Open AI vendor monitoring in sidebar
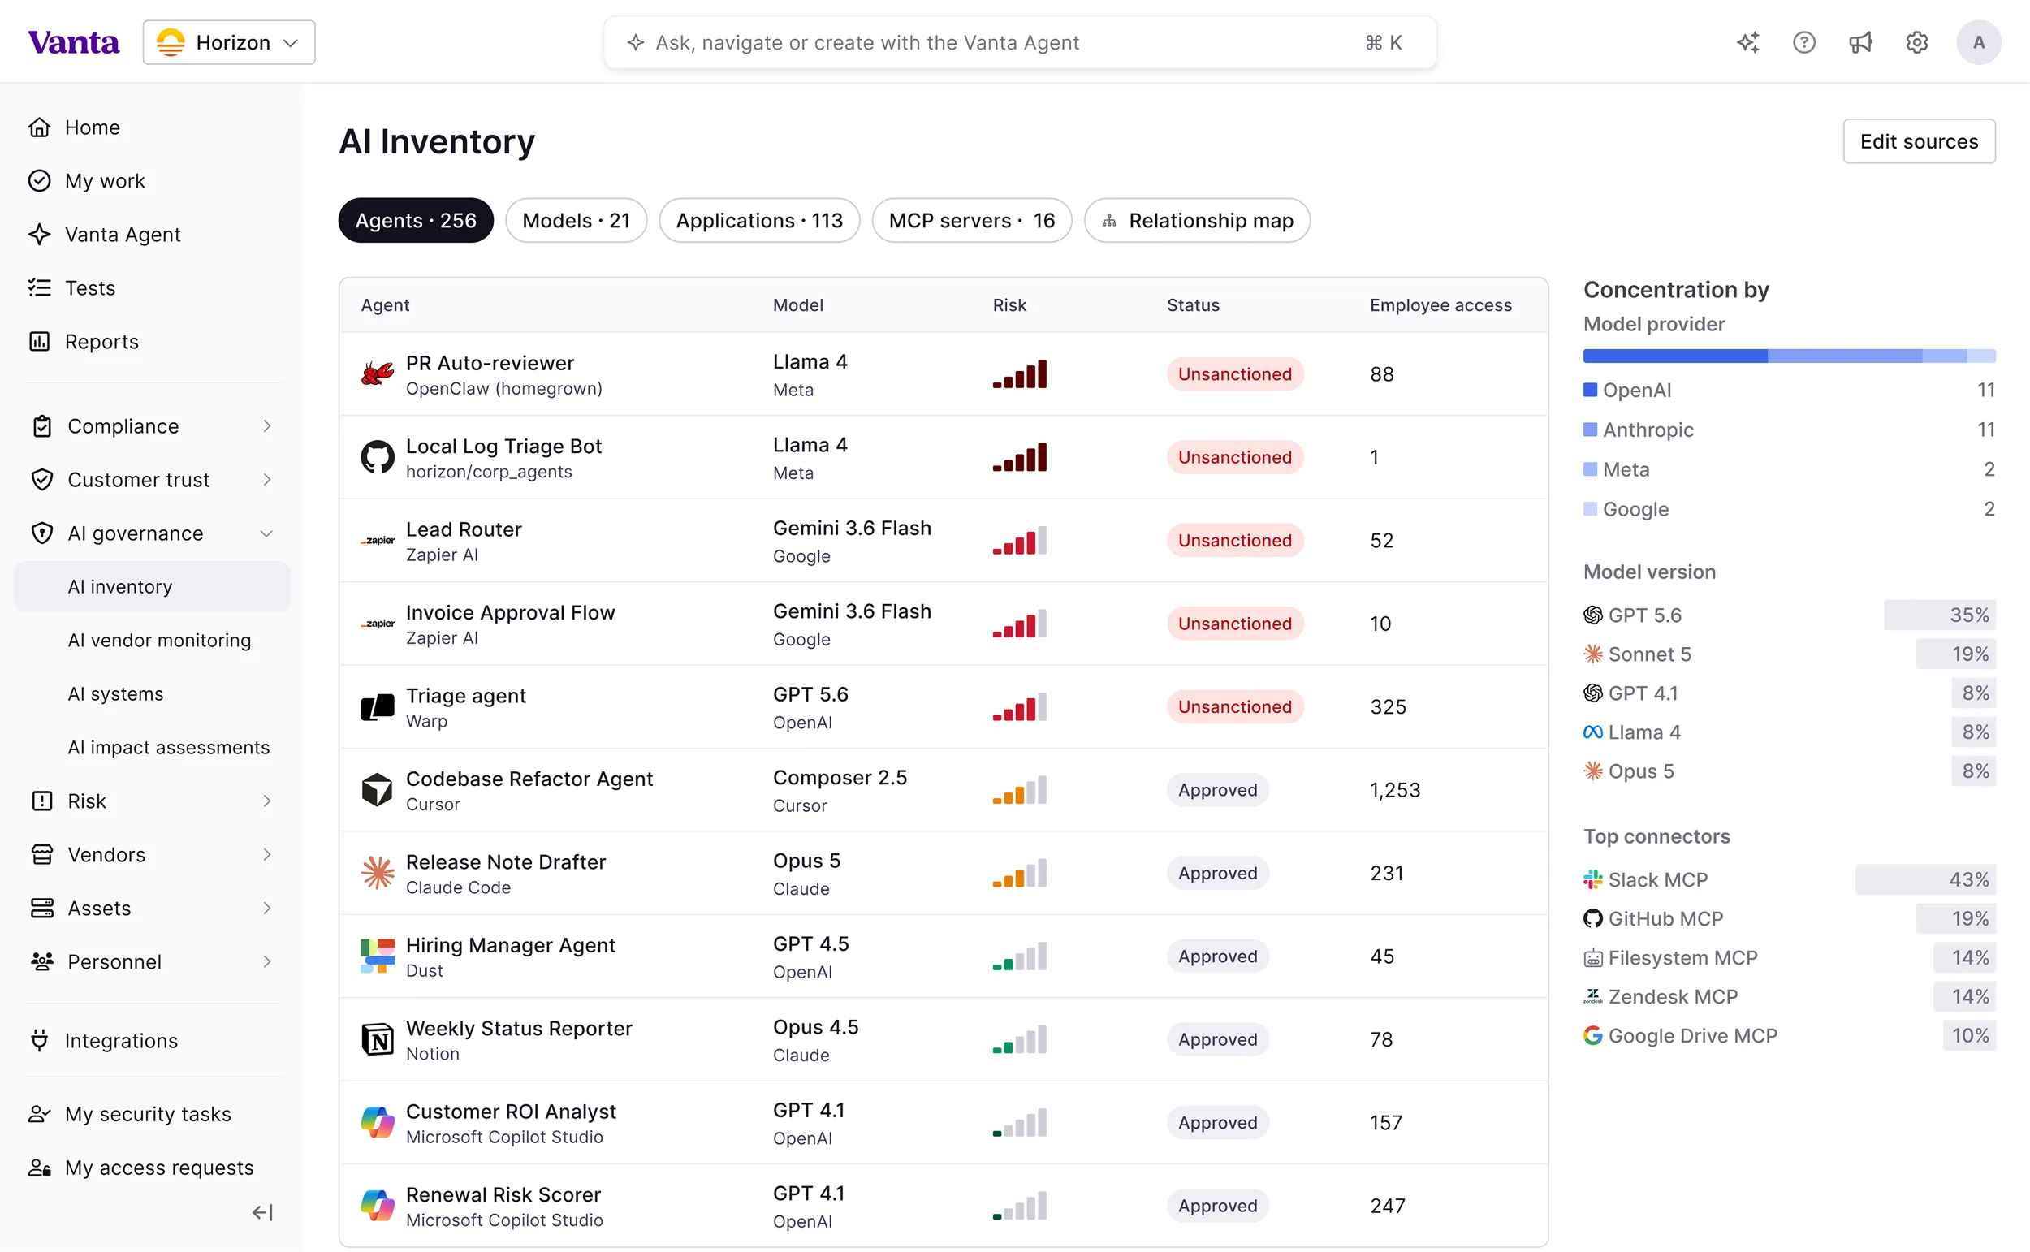This screenshot has height=1252, width=2030. pyautogui.click(x=159, y=640)
